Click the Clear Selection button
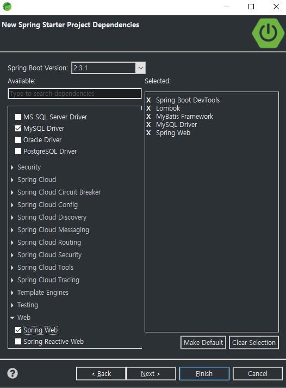This screenshot has height=388, width=286. (254, 342)
